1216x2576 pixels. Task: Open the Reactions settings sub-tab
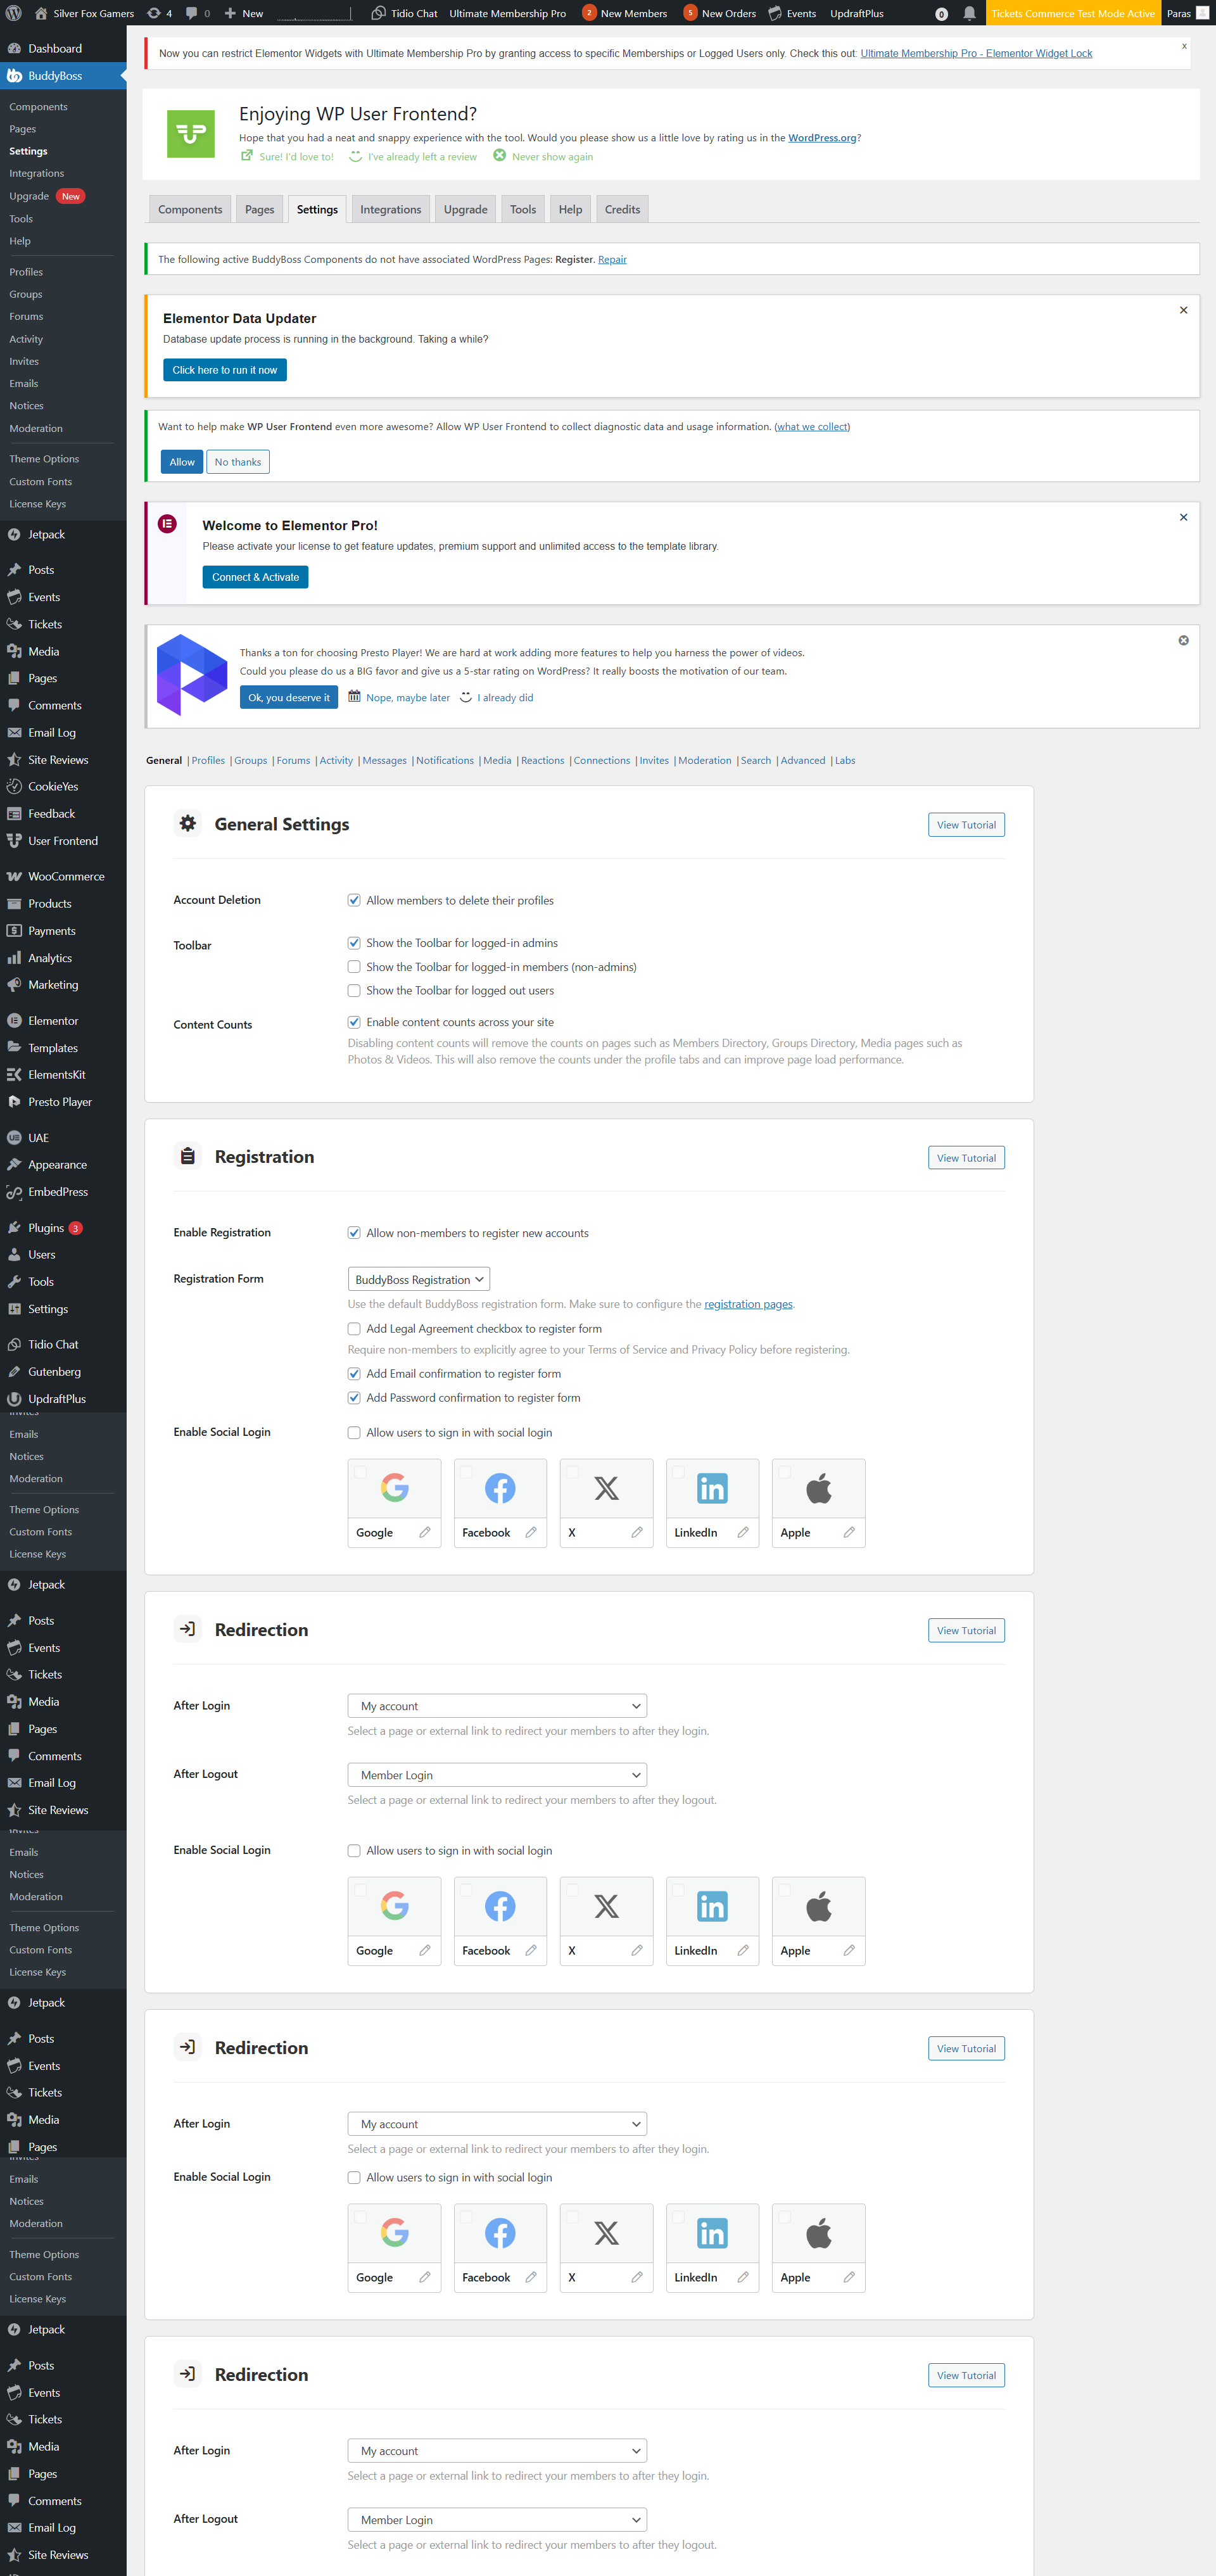coord(542,760)
